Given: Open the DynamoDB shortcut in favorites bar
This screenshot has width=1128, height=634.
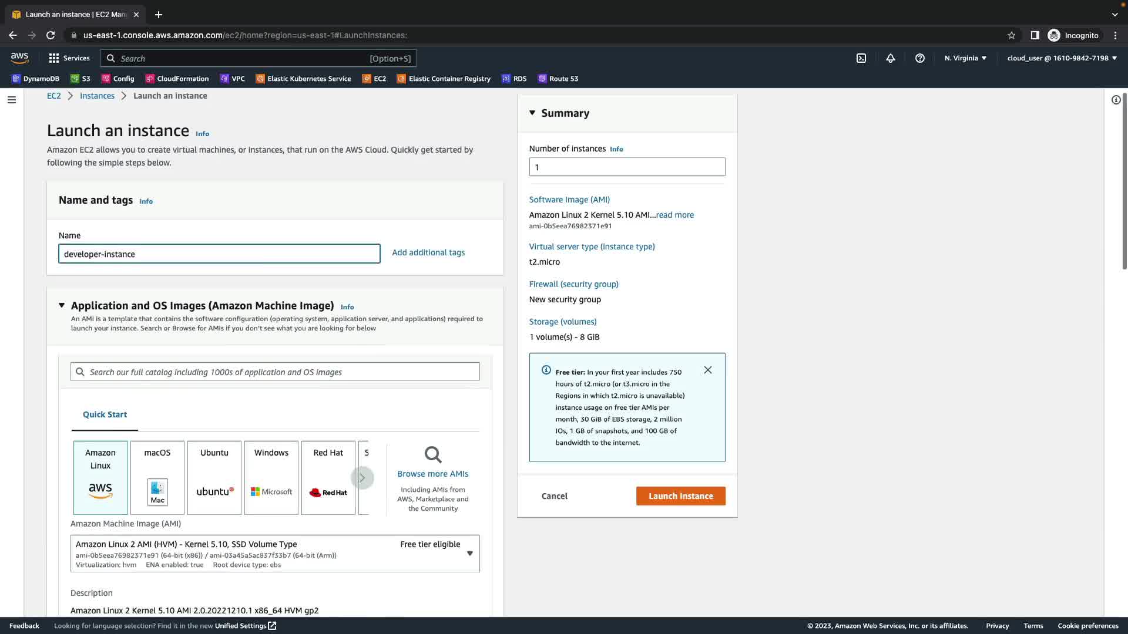Looking at the screenshot, I should click(36, 79).
